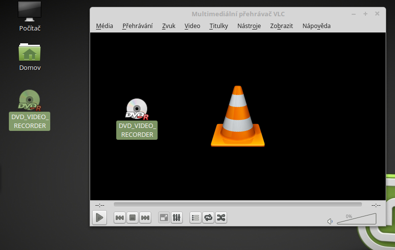Expand the Titulky menu

pyautogui.click(x=219, y=26)
